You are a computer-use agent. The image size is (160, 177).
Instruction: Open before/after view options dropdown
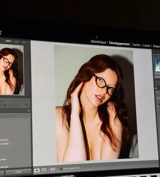tap(57, 169)
